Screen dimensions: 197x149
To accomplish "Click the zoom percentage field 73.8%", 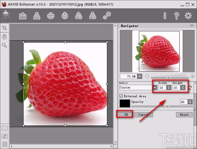I will (129, 76).
